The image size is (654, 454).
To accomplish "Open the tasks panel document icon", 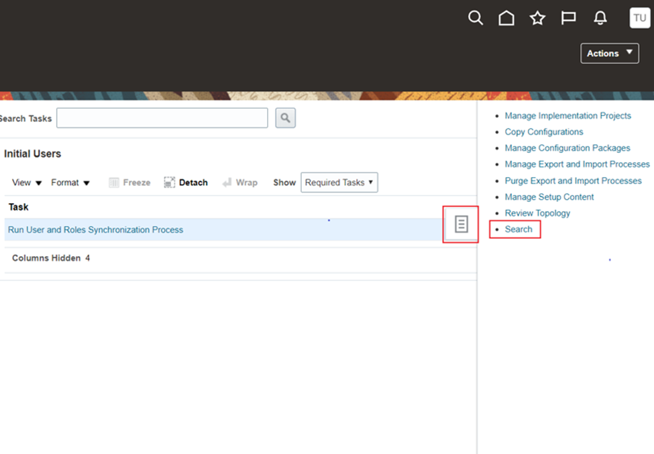I will tap(461, 225).
